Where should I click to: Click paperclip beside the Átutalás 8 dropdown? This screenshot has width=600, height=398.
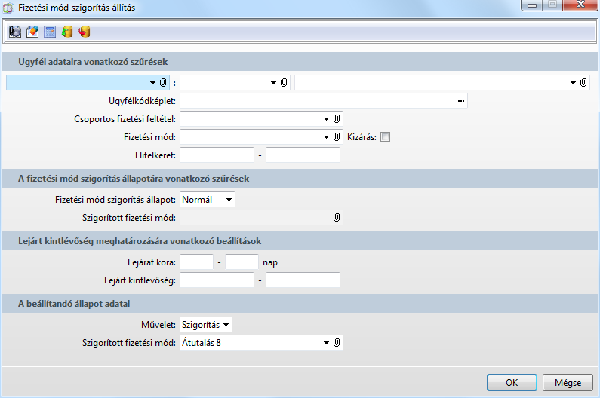337,343
